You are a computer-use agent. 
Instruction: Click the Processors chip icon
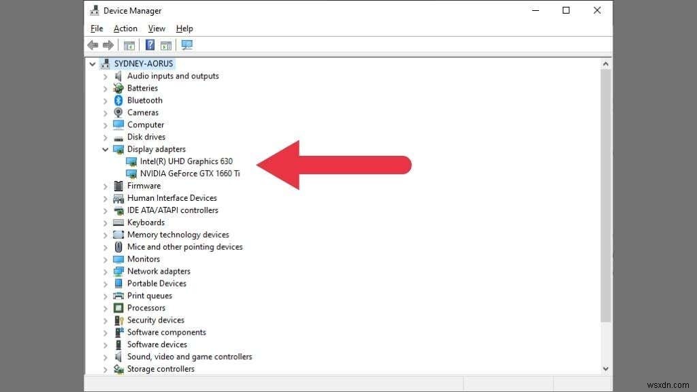118,308
